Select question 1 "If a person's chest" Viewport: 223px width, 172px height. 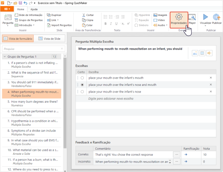coord(32,64)
